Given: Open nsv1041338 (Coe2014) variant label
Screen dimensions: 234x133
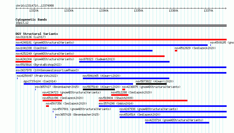Looking at the screenshot, I should point(32,48).
